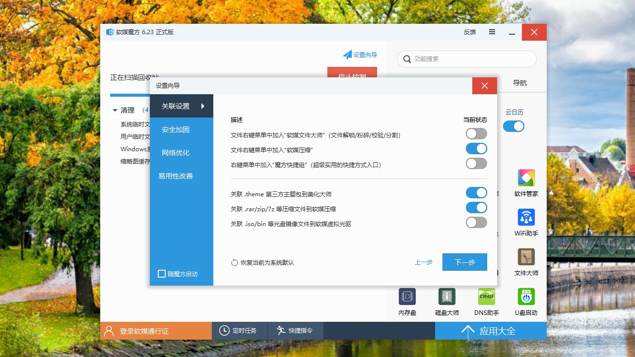Toggle 软媒文件大师 right-click menu switch
This screenshot has height=357, width=635.
point(476,134)
